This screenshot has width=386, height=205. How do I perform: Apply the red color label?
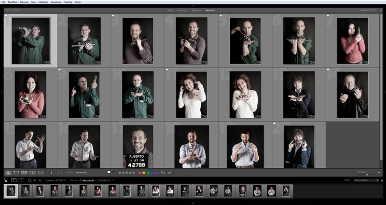point(139,173)
